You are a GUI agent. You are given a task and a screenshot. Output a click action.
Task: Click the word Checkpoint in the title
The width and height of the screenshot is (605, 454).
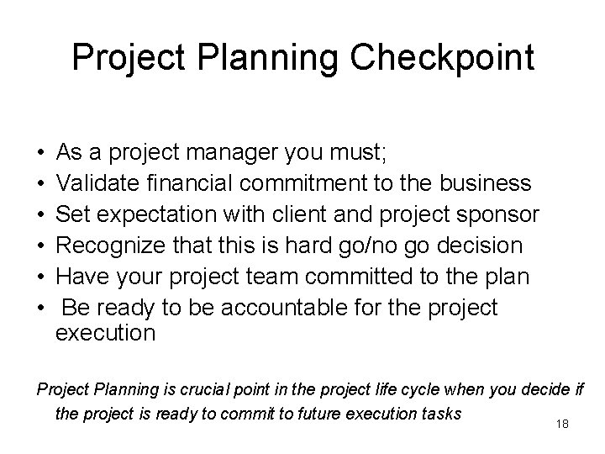pos(442,58)
